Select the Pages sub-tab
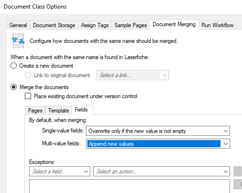This screenshot has height=193, width=242. (x=35, y=110)
